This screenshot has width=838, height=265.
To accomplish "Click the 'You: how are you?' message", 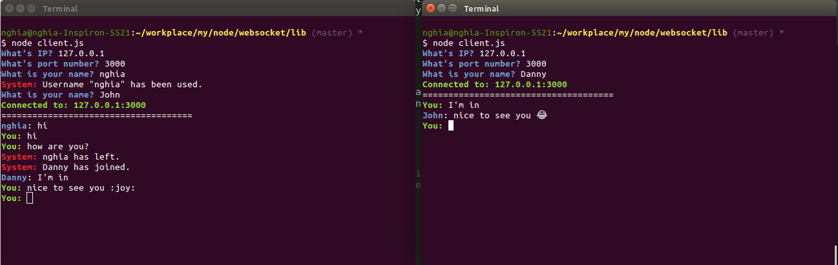I will click(45, 146).
